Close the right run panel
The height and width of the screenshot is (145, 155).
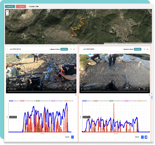(147, 49)
